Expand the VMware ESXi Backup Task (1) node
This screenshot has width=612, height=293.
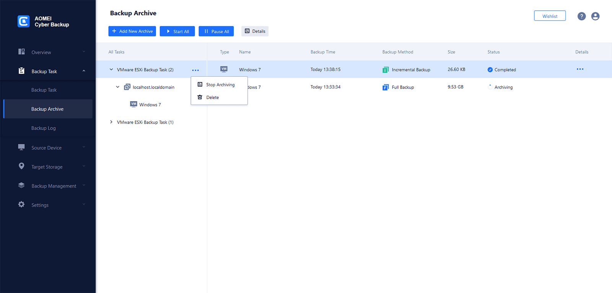coord(111,122)
